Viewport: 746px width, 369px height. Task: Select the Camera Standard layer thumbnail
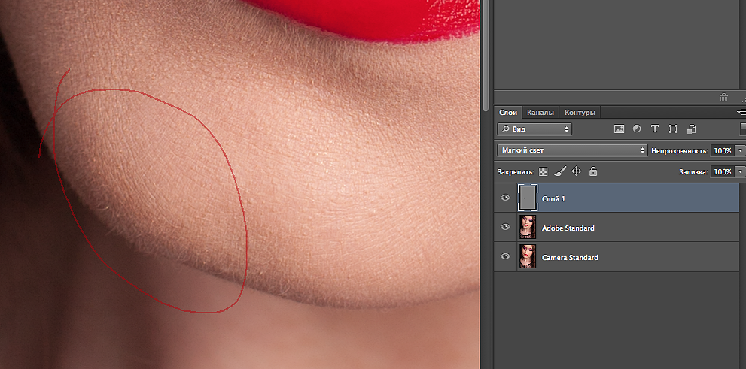pyautogui.click(x=528, y=256)
